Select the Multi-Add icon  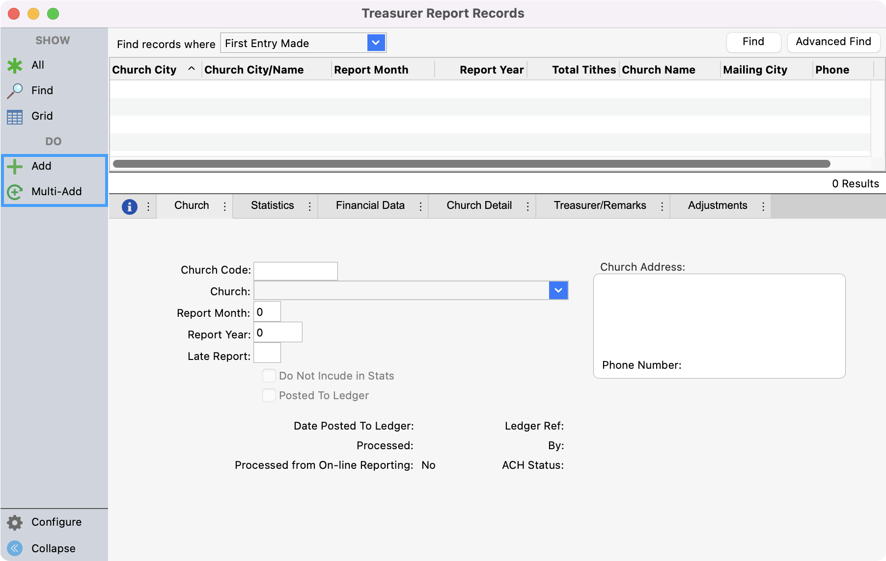[x=15, y=191]
